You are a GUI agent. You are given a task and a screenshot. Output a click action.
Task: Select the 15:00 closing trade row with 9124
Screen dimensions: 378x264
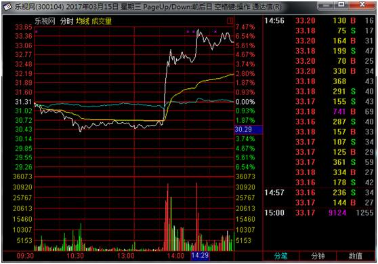319,213
